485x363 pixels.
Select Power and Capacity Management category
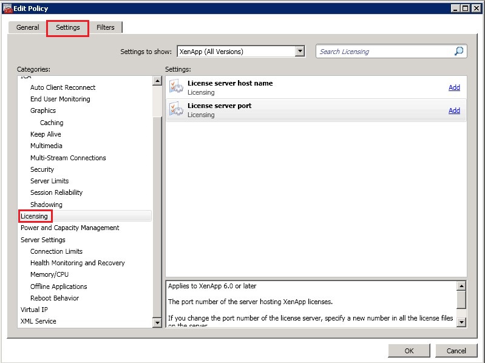[70, 228]
